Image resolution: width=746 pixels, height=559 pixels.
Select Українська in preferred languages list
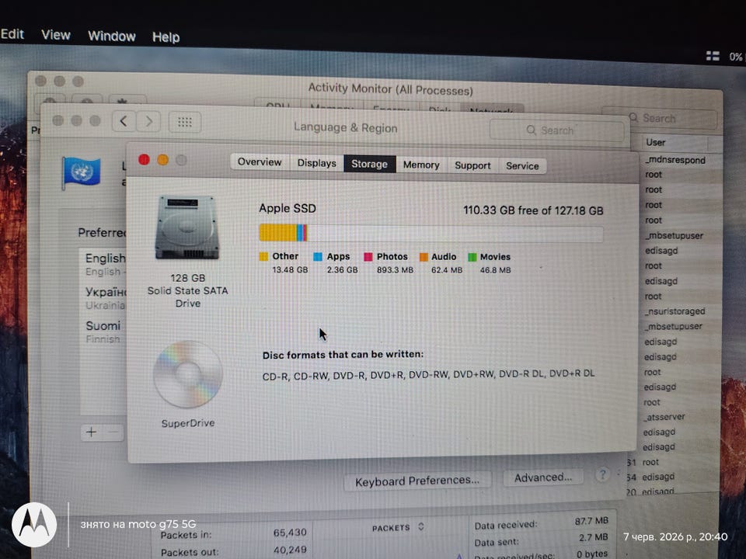pyautogui.click(x=103, y=297)
